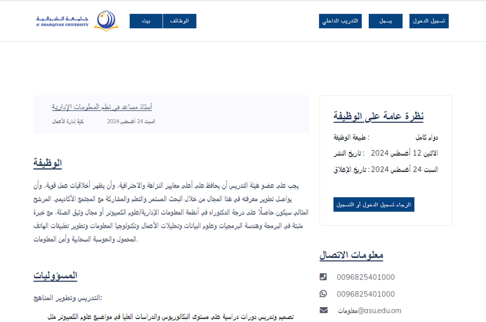Click the A'Sharqiyah University logo

coord(77,21)
